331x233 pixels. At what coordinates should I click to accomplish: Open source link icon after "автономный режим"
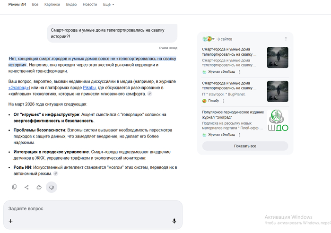tap(56, 173)
